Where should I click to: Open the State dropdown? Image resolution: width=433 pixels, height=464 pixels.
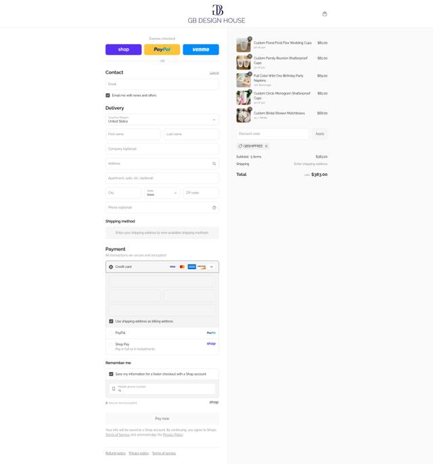click(x=162, y=193)
